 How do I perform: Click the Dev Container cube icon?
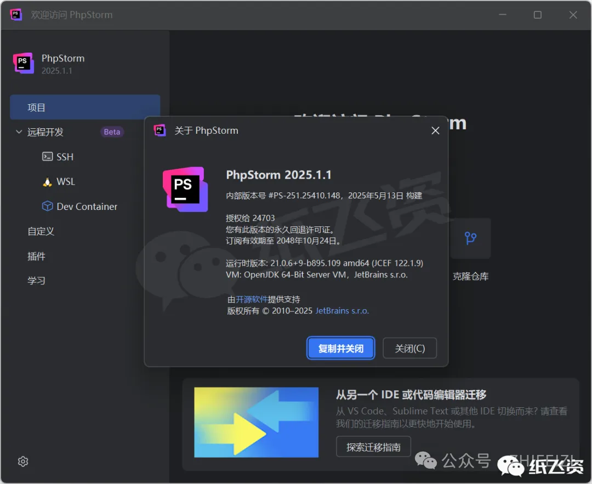47,206
